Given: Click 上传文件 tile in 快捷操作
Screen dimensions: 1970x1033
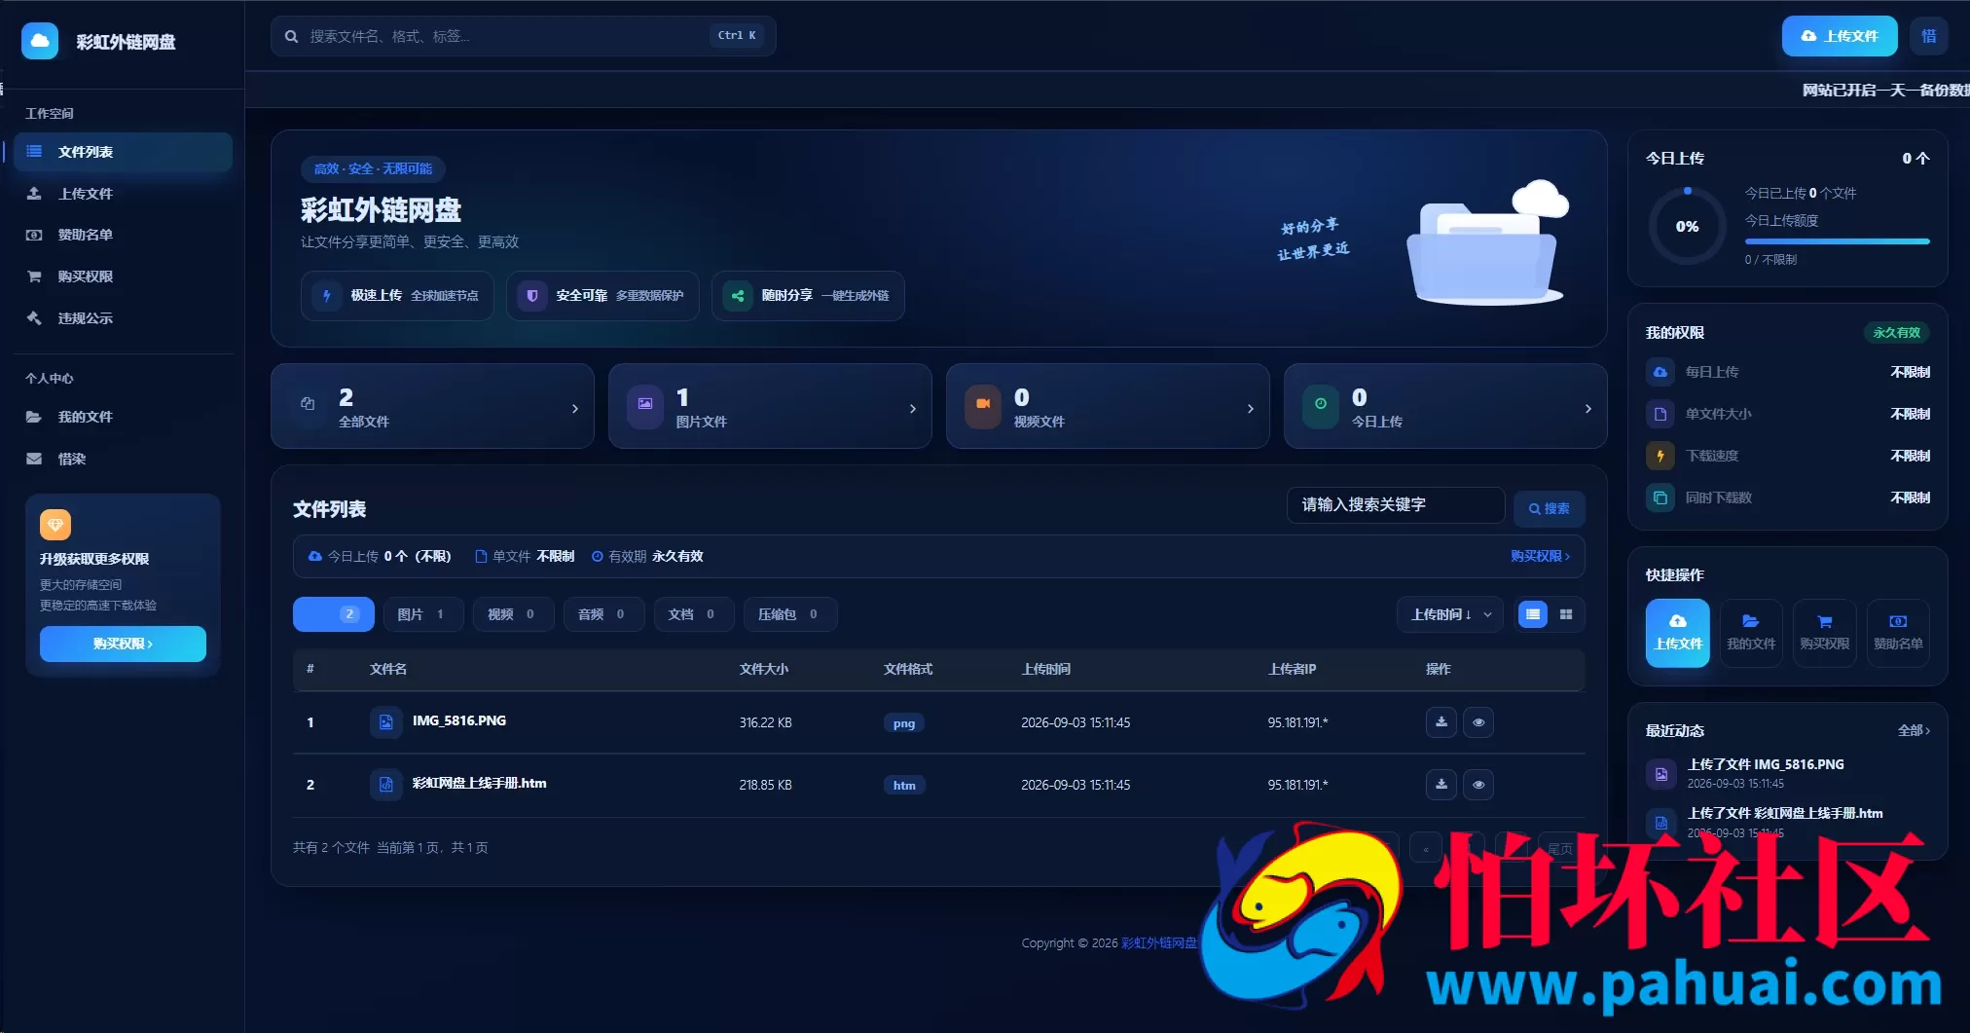Looking at the screenshot, I should click(1678, 633).
